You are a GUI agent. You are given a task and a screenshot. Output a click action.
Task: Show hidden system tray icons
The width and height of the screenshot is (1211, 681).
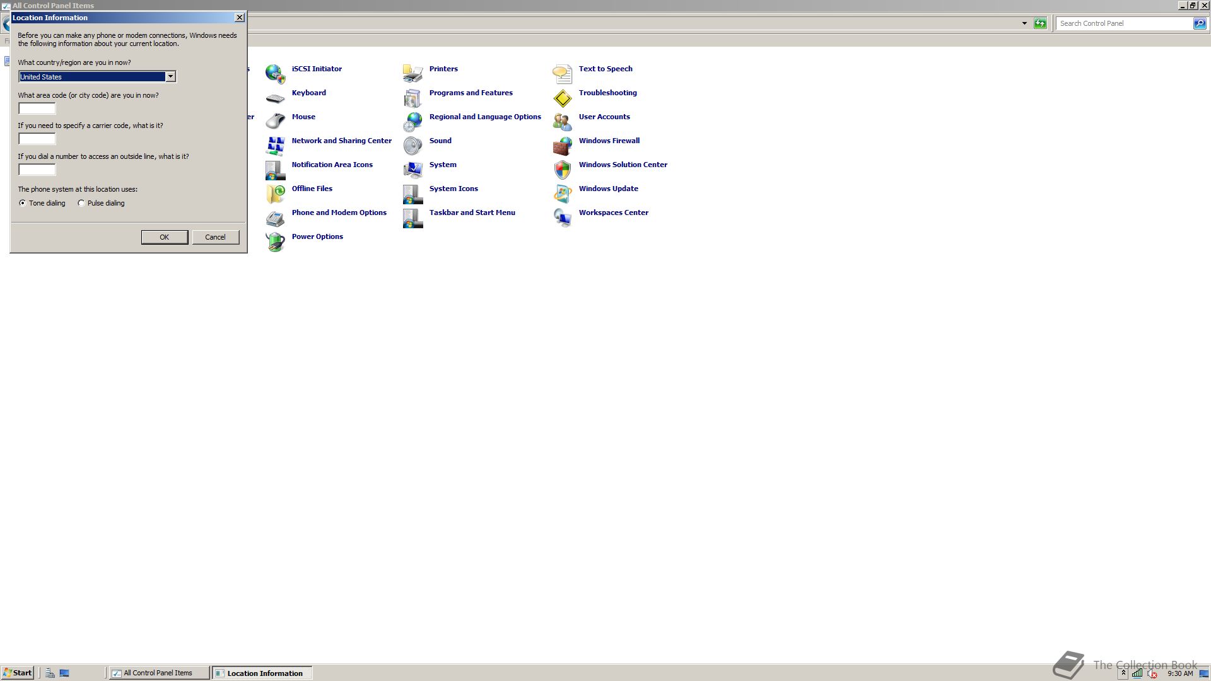click(x=1123, y=673)
